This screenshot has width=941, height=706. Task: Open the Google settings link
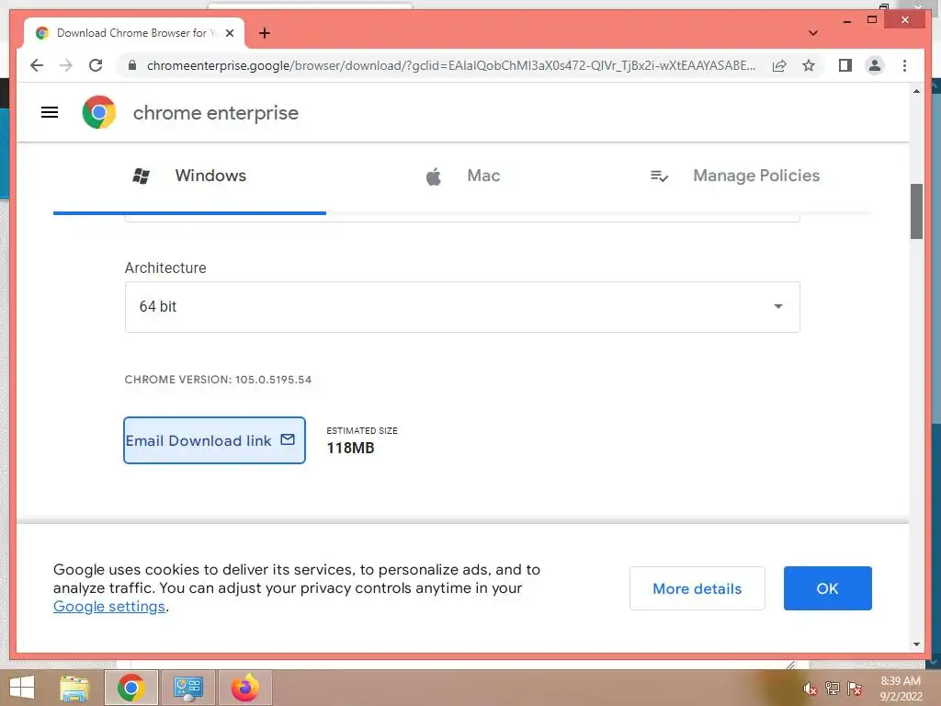[x=109, y=607]
